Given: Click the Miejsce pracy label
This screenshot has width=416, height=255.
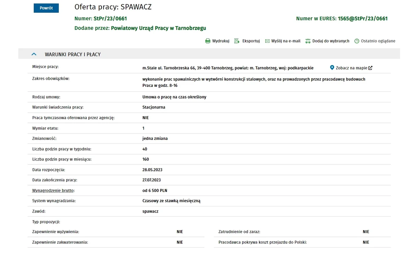Looking at the screenshot, I should 45,67.
